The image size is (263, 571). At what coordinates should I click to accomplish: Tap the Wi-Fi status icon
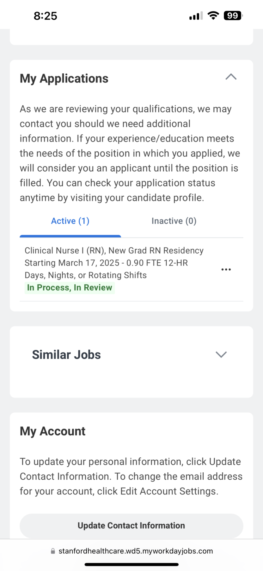pyautogui.click(x=213, y=16)
